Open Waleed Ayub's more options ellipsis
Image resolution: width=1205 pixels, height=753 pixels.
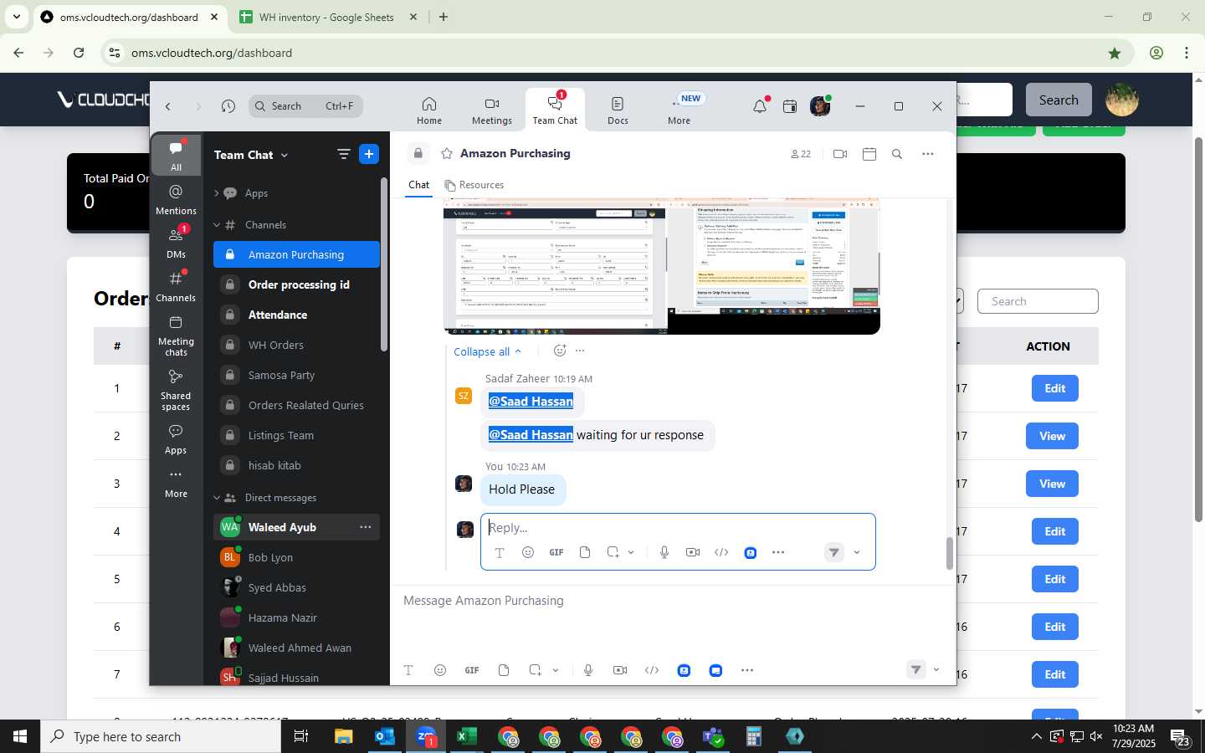pos(366,527)
